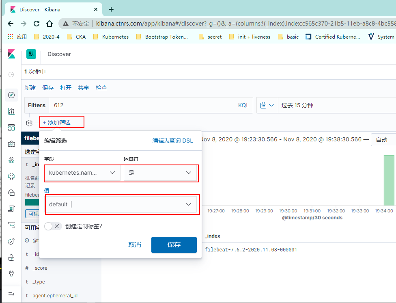Open the Maps icon in sidebar
This screenshot has height=303, width=396.
tap(11, 160)
